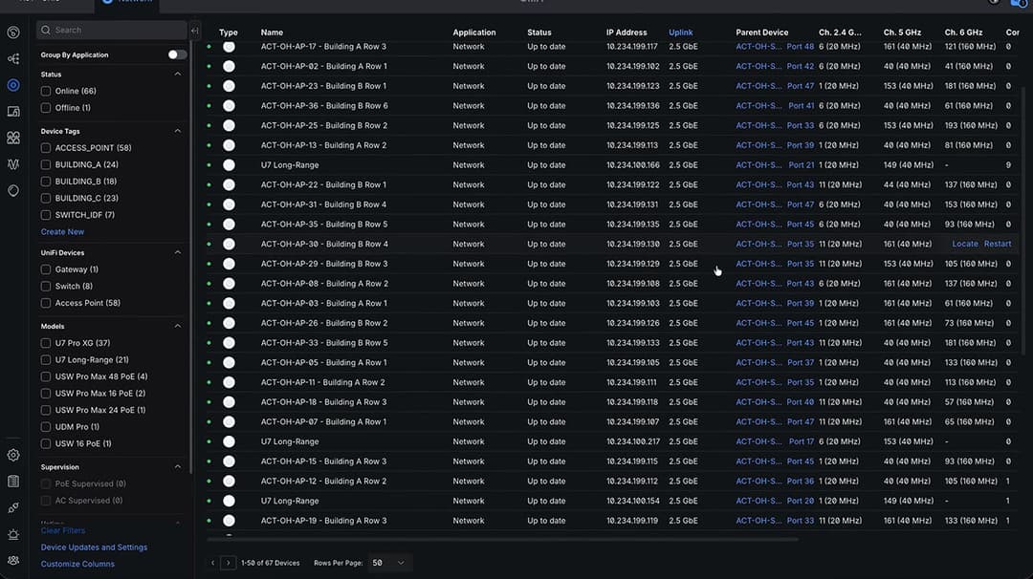The height and width of the screenshot is (579, 1033).
Task: Open the Insights pin-shaped sidebar icon
Action: point(13,191)
